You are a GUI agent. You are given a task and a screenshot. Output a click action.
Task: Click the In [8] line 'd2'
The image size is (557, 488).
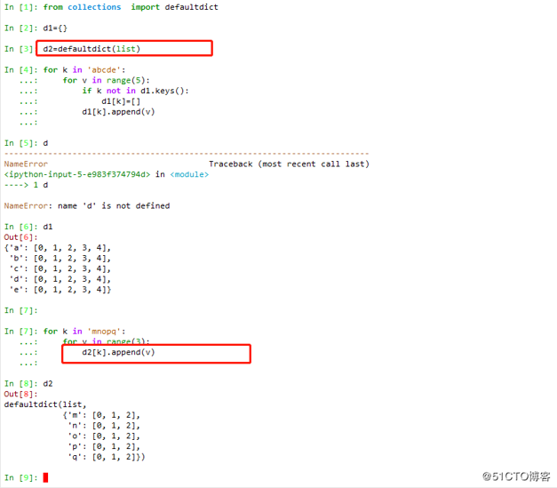[x=48, y=383]
